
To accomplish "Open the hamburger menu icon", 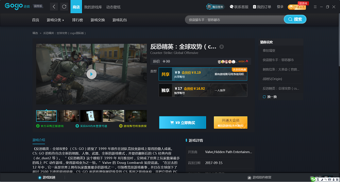I will (315, 7).
